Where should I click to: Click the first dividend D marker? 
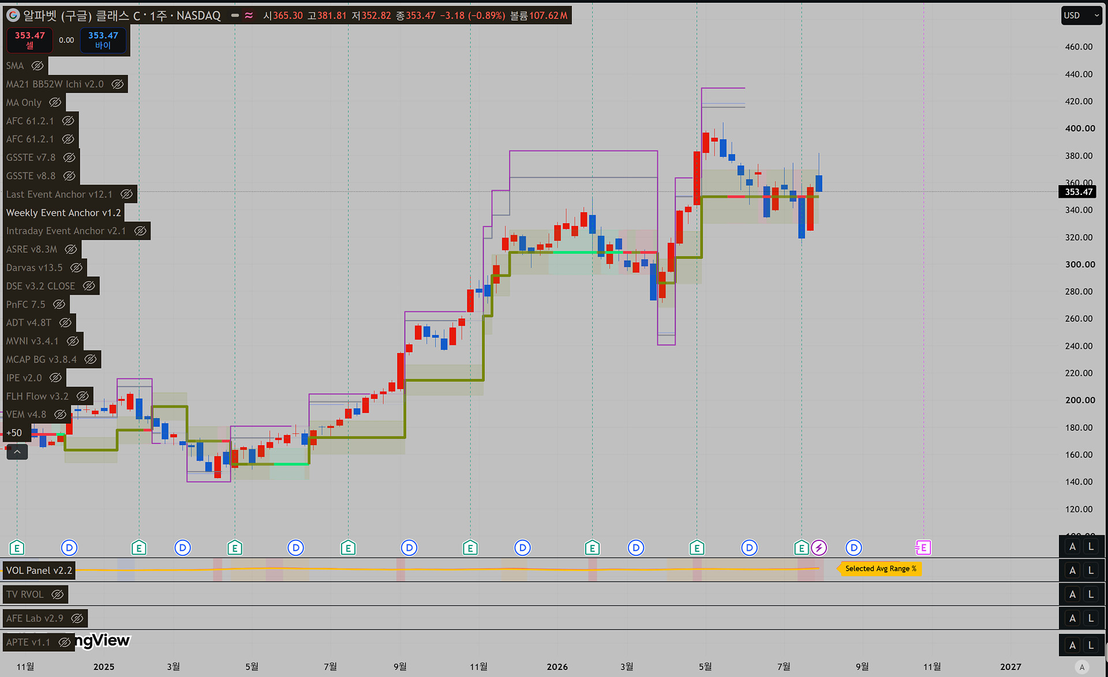pyautogui.click(x=69, y=547)
